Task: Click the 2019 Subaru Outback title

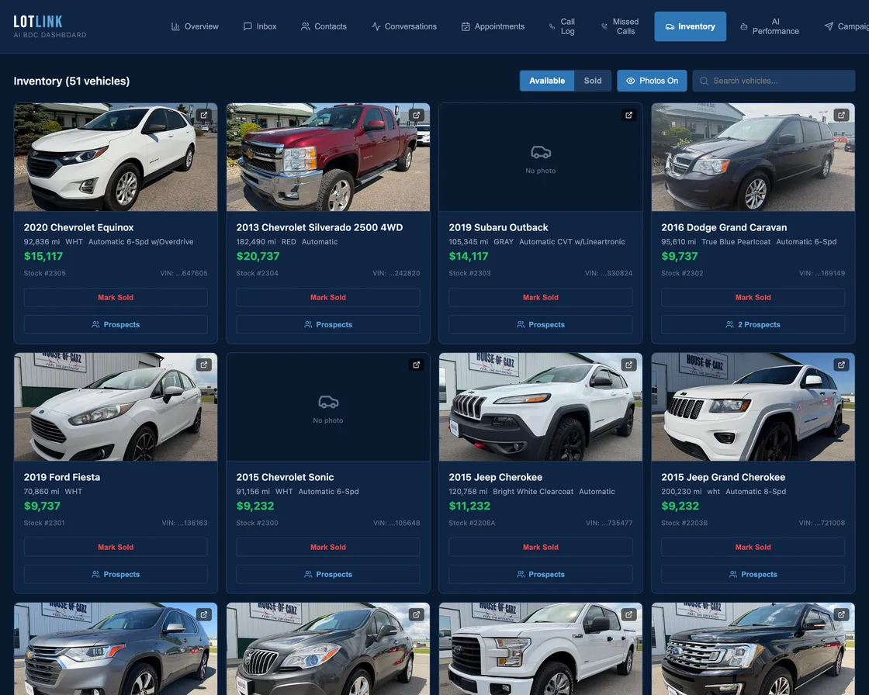Action: pos(498,227)
